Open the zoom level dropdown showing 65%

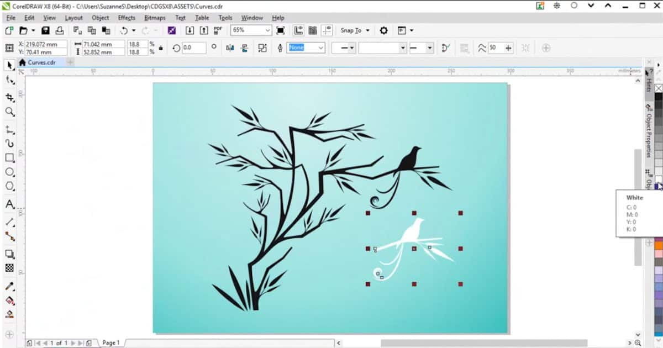[268, 30]
